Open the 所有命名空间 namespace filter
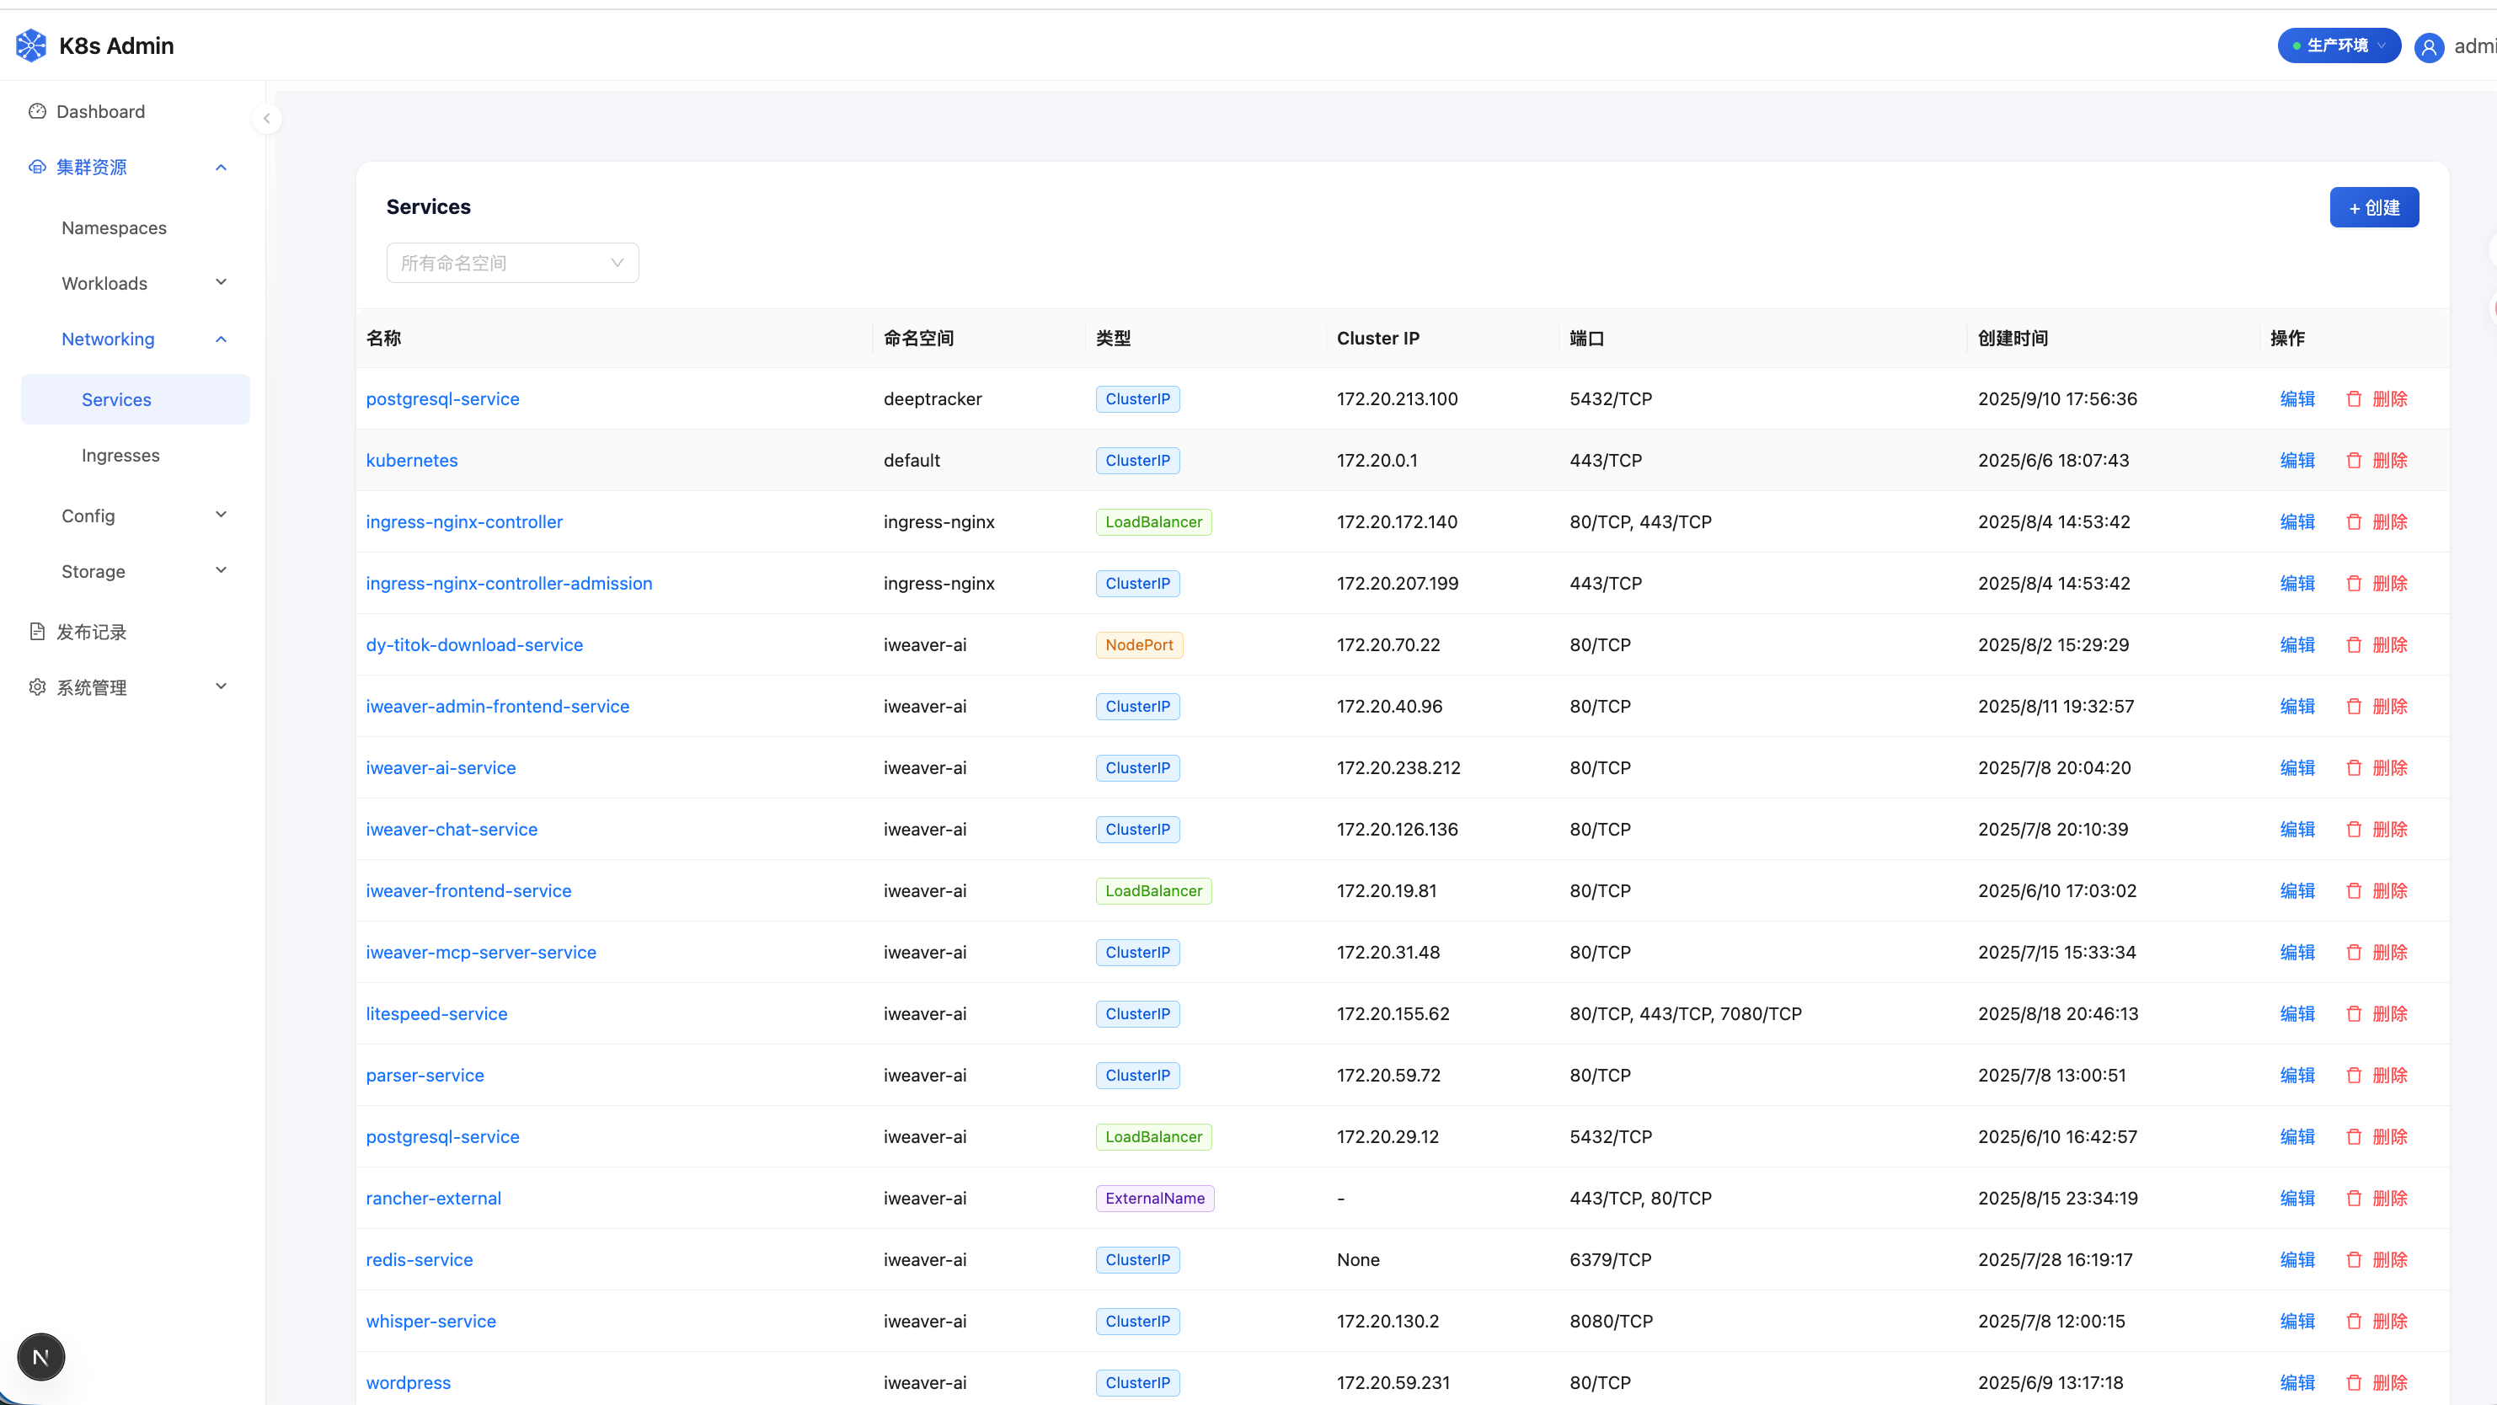2497x1405 pixels. click(512, 263)
